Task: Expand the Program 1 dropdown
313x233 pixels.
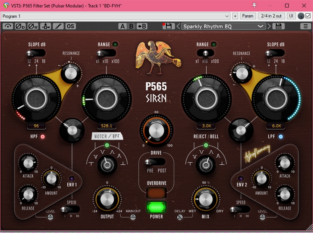Action: [115, 16]
